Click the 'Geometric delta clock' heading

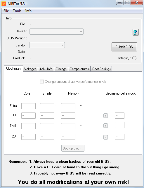pyautogui.click(x=121, y=93)
